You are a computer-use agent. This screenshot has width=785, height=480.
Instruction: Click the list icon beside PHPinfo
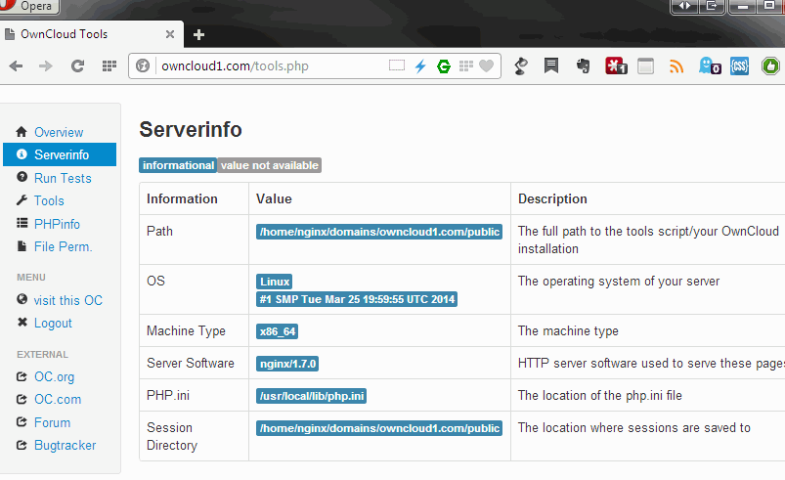tap(22, 223)
